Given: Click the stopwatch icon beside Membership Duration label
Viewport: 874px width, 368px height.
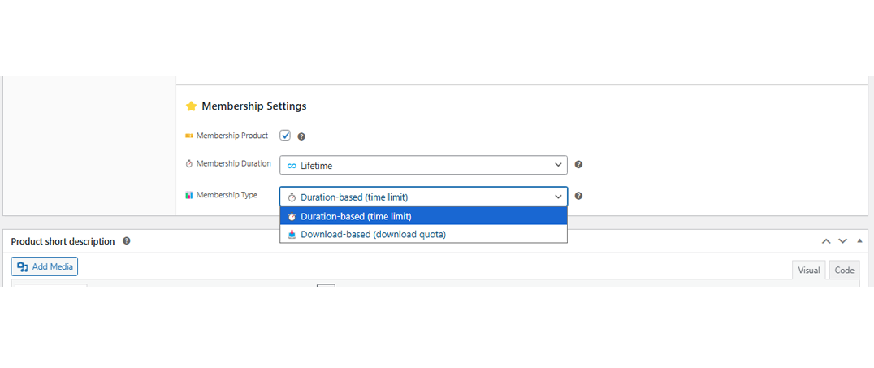Looking at the screenshot, I should (189, 164).
